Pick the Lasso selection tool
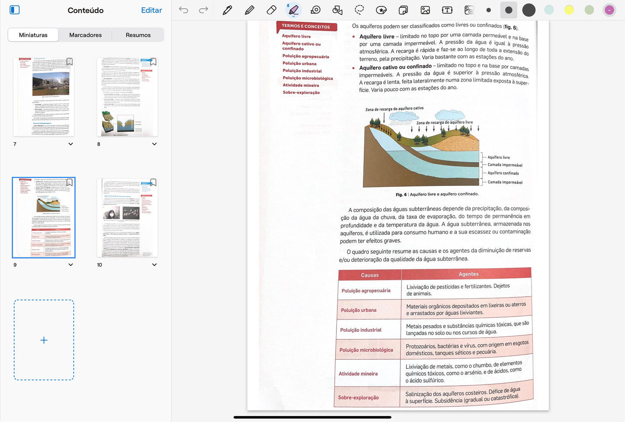625x422 pixels. pyautogui.click(x=359, y=10)
